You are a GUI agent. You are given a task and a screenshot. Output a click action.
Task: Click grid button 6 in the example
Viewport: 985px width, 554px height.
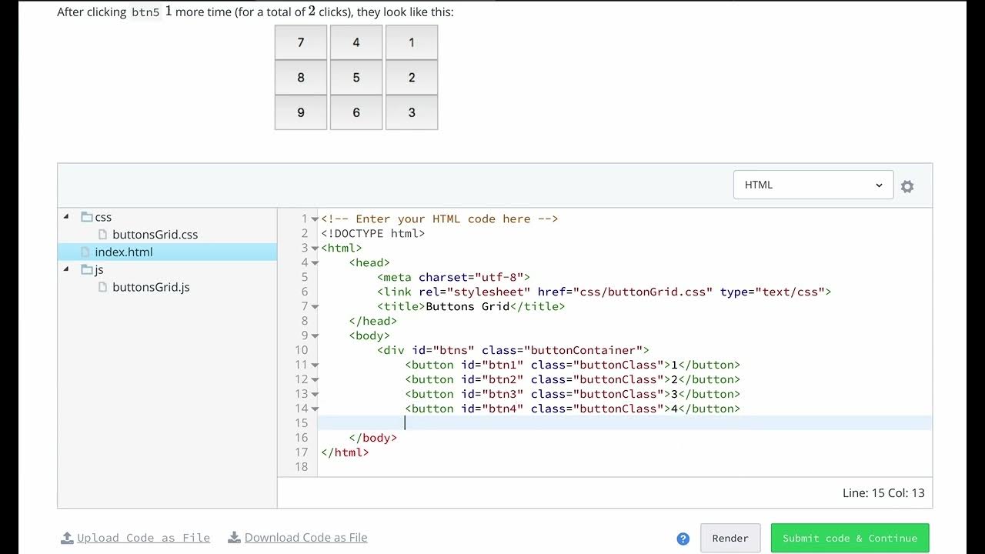[356, 112]
